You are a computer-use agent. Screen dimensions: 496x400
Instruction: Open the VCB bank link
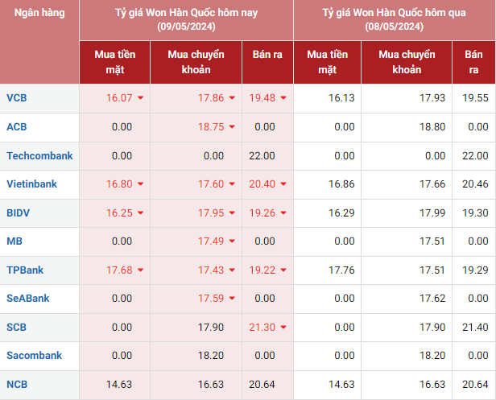[x=16, y=98]
